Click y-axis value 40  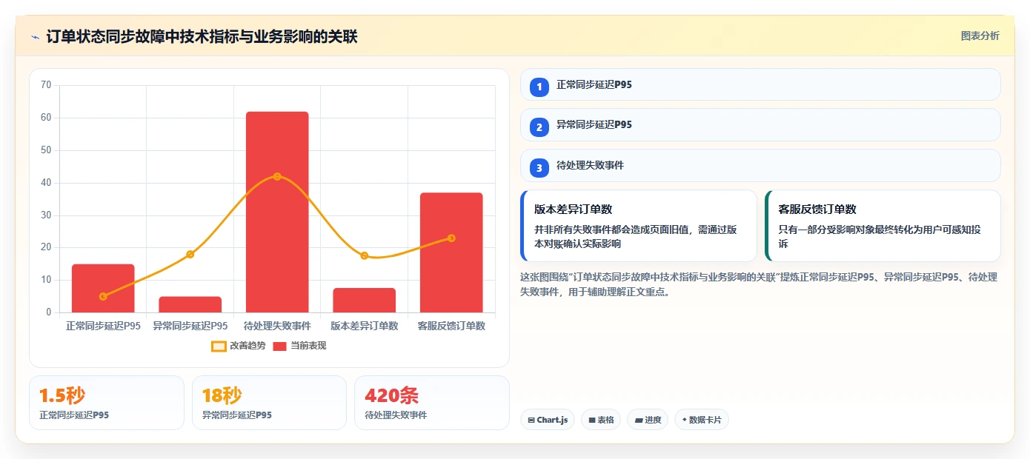click(x=46, y=183)
